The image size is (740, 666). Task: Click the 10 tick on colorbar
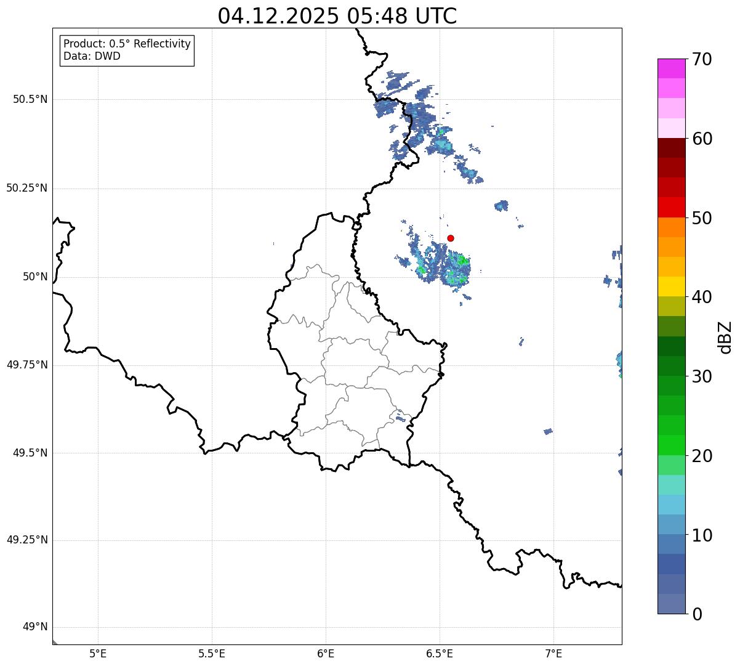pyautogui.click(x=702, y=535)
